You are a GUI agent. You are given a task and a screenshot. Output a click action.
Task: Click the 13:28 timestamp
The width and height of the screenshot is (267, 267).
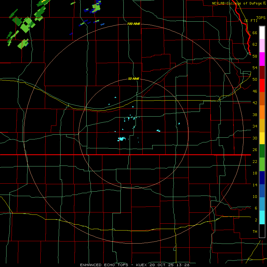182,265
